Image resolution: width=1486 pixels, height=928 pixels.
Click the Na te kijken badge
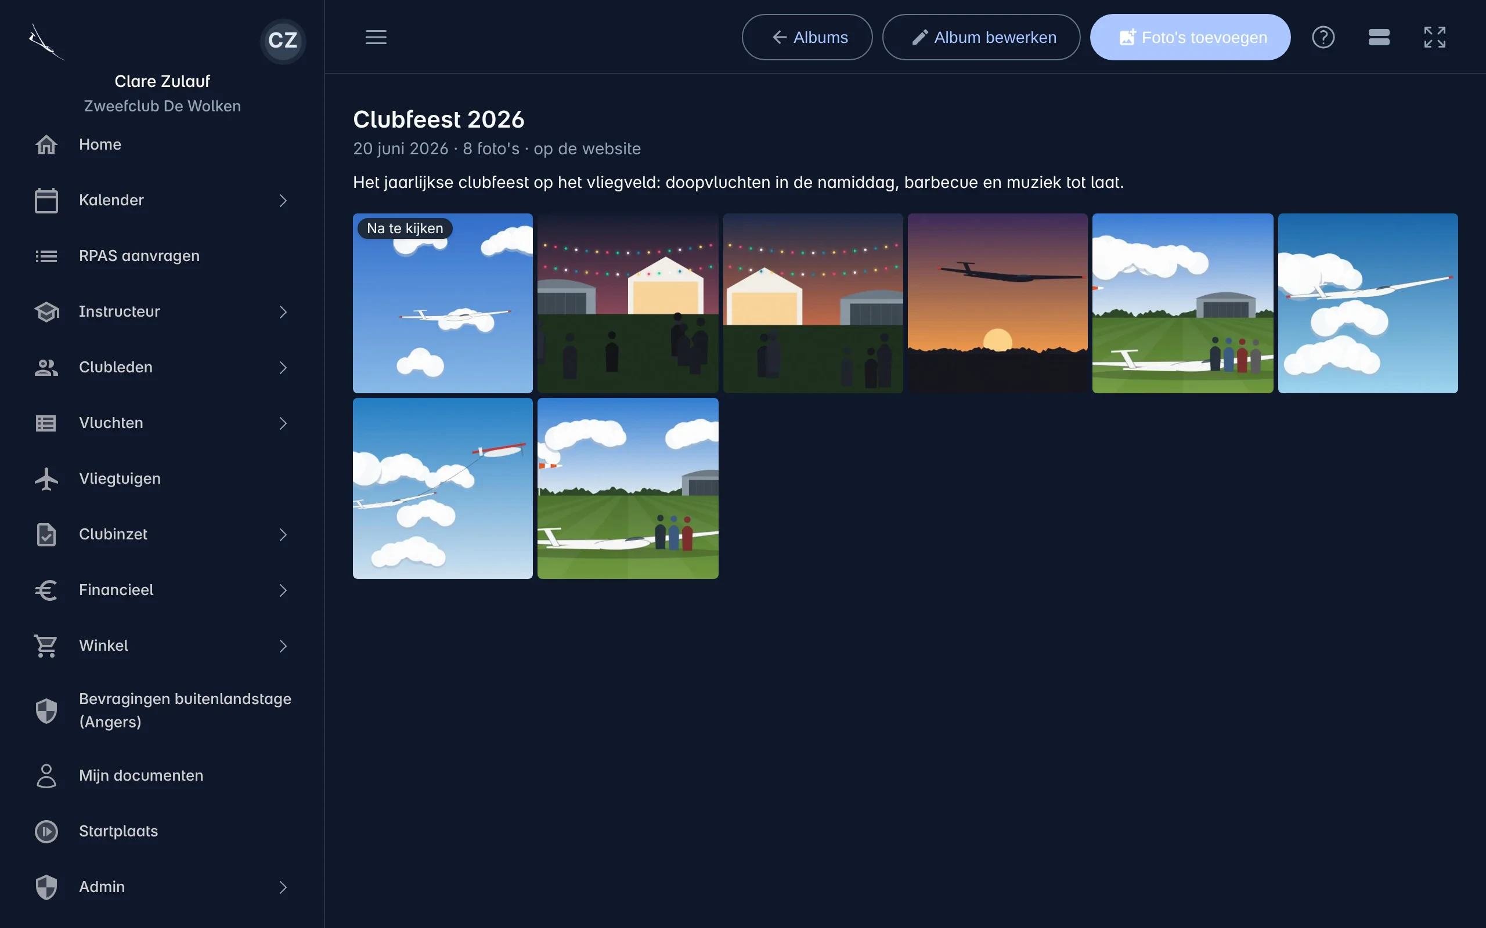[405, 229]
